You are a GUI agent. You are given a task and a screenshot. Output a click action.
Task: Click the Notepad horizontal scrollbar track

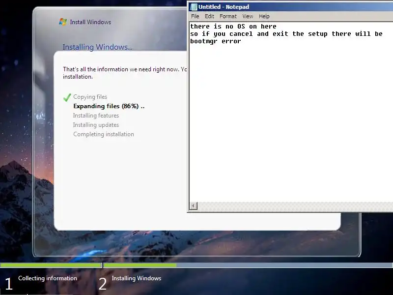[x=295, y=206]
